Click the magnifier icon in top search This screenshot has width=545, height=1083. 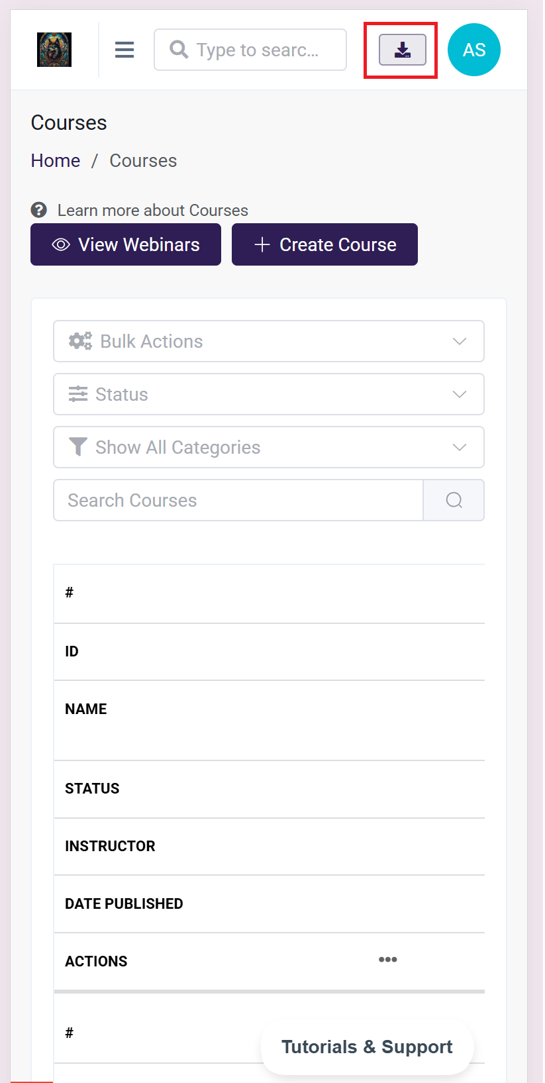[179, 50]
